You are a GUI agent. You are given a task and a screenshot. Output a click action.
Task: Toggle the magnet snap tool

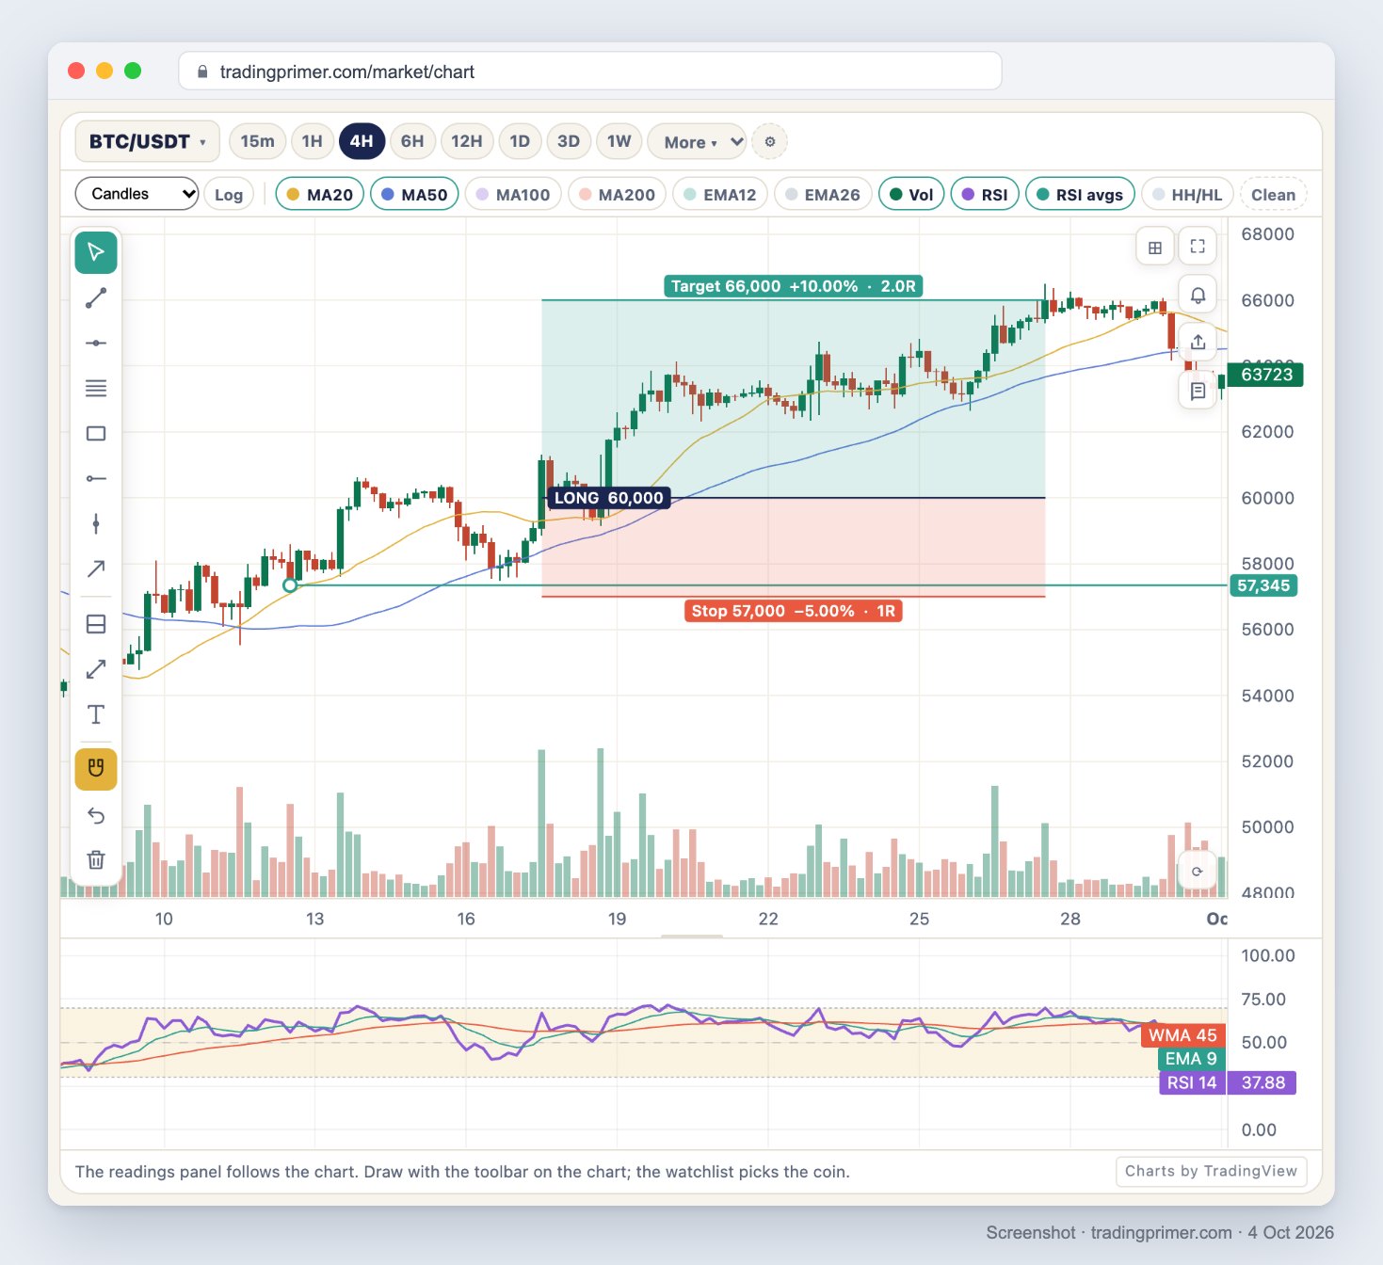point(96,769)
